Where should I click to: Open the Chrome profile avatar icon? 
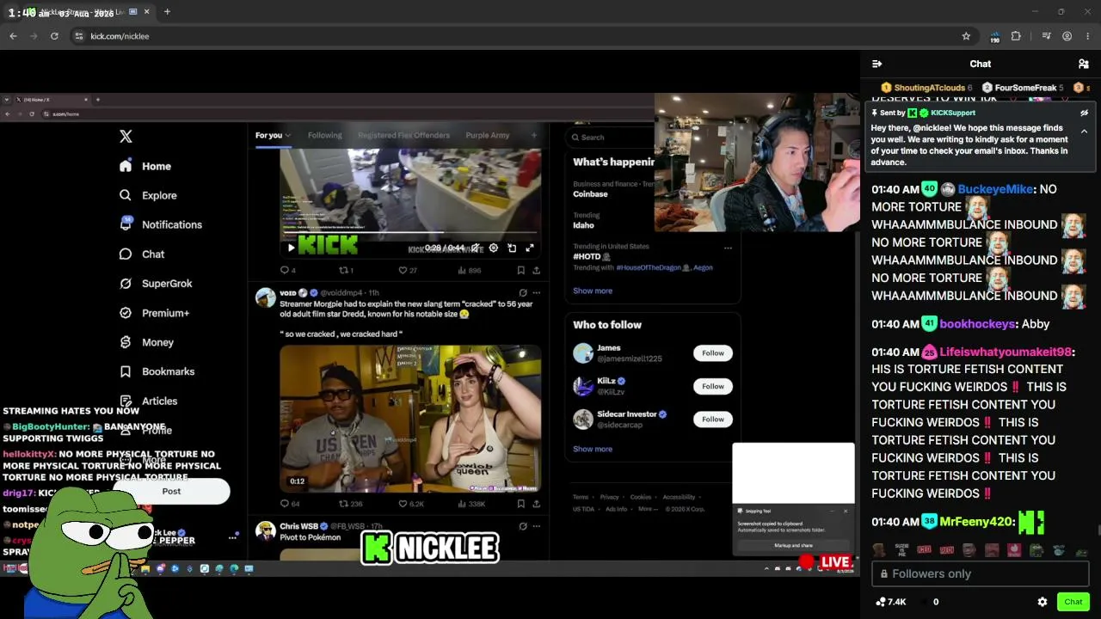[x=1067, y=36]
